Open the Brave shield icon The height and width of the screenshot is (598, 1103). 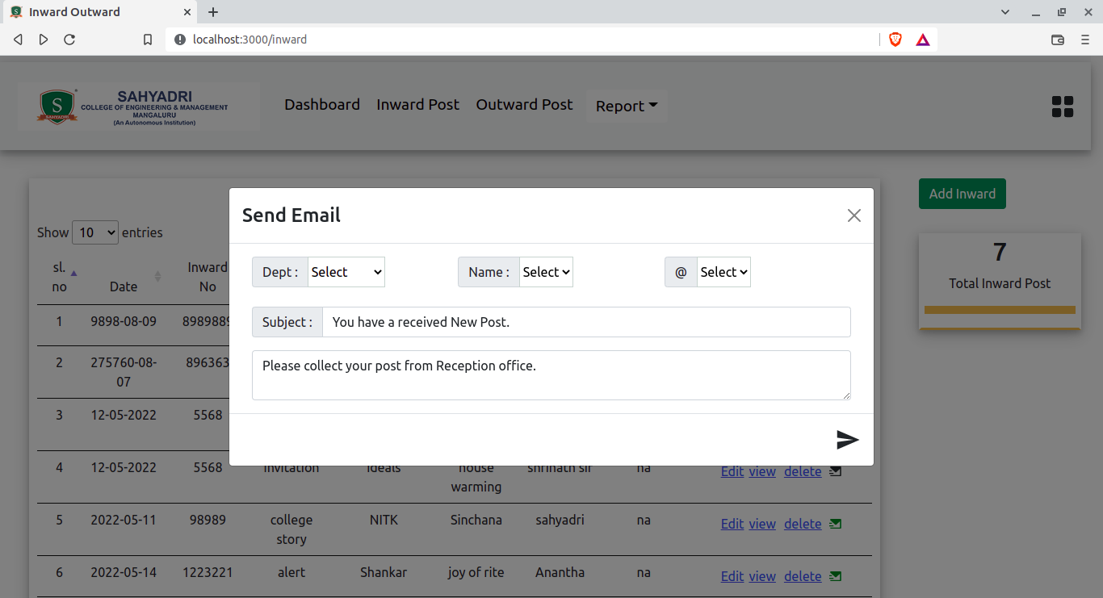coord(895,39)
